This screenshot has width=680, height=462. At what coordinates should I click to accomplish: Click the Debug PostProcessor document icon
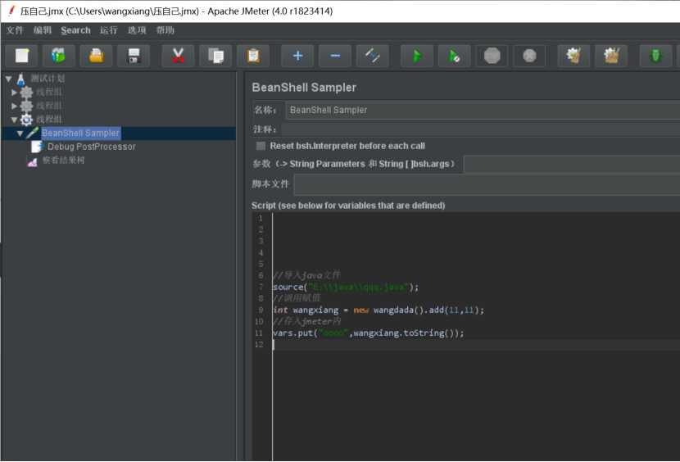tap(37, 147)
